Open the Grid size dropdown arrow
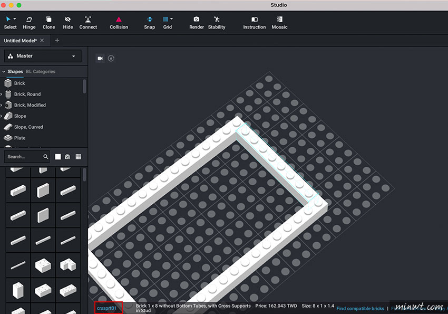 pos(171,19)
